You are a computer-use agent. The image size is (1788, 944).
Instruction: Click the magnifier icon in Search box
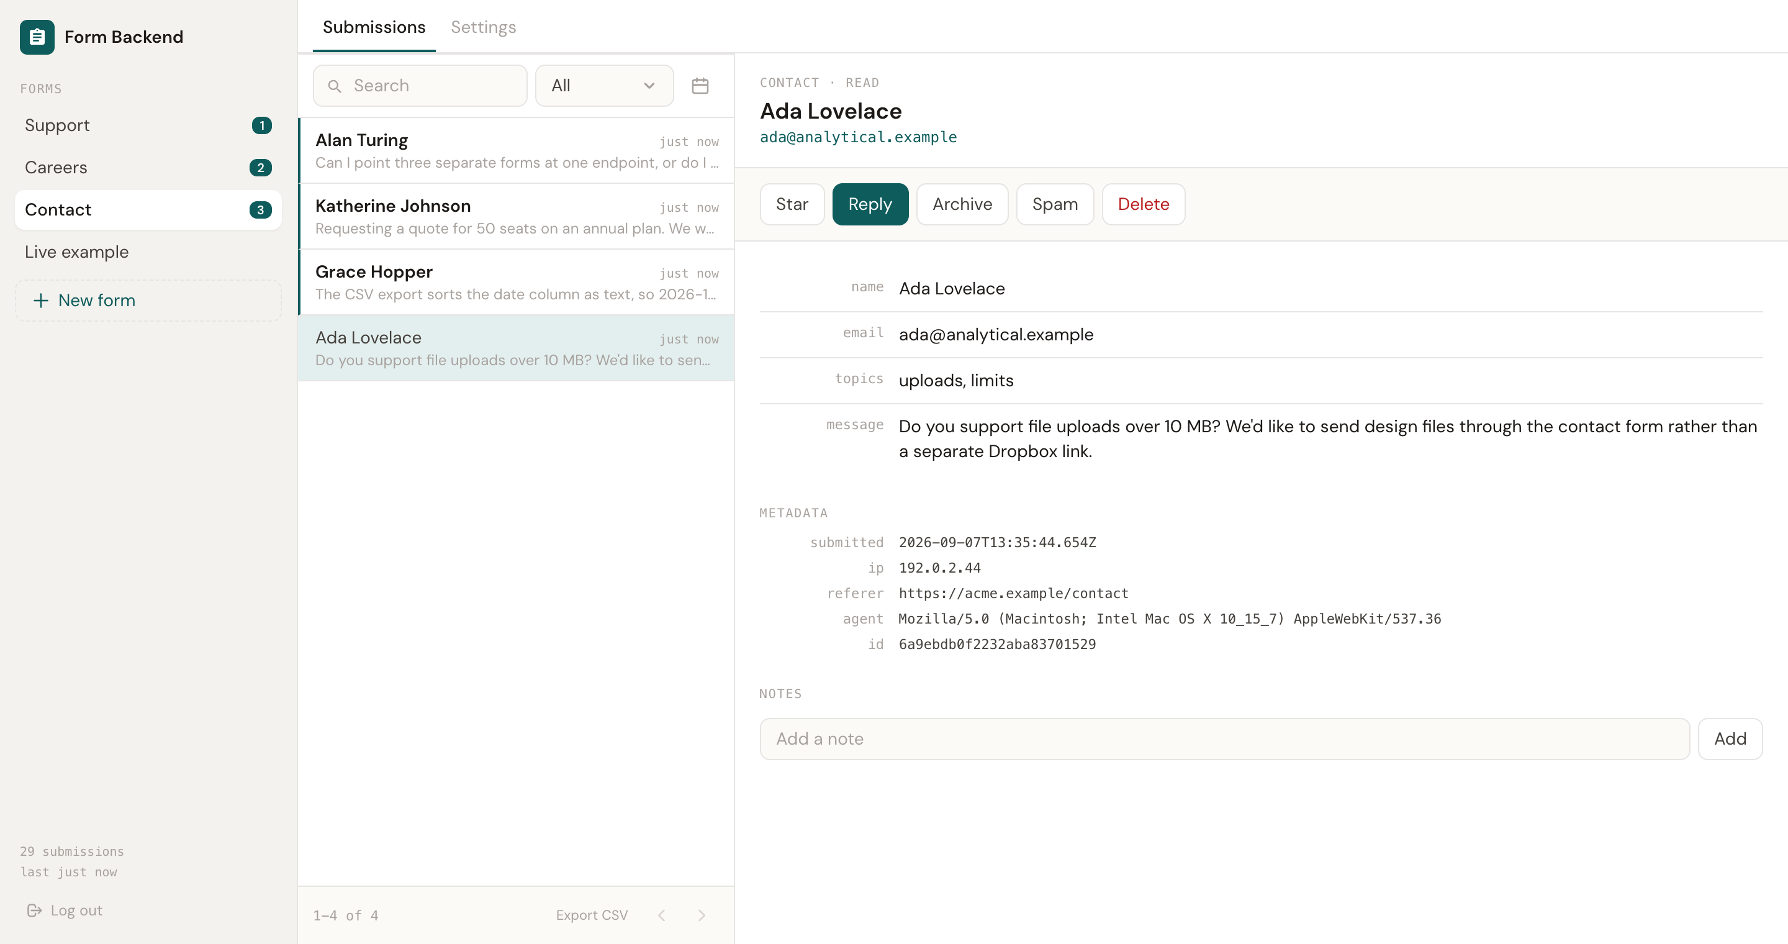[335, 86]
